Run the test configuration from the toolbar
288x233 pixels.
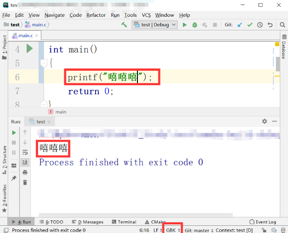185,25
